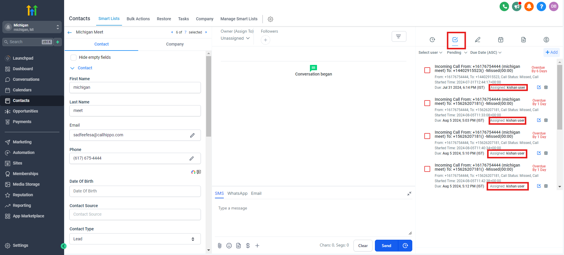Clear the message with Clear button

(363, 246)
